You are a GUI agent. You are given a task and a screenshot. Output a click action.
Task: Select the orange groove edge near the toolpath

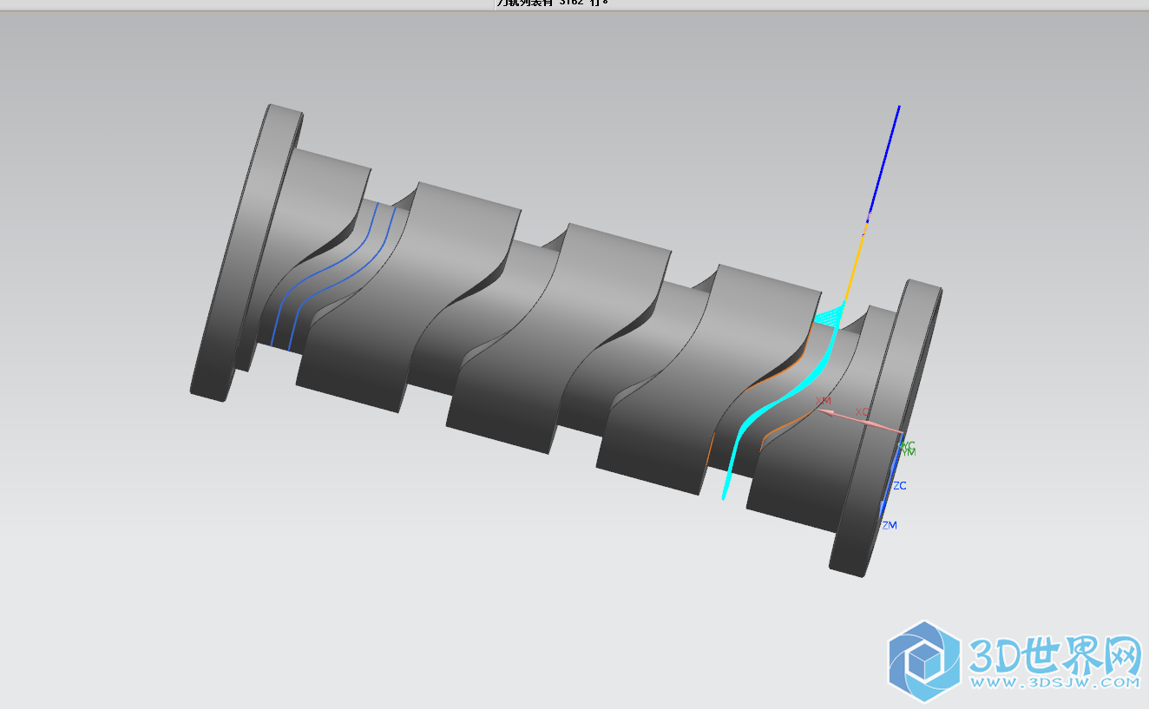(x=785, y=369)
